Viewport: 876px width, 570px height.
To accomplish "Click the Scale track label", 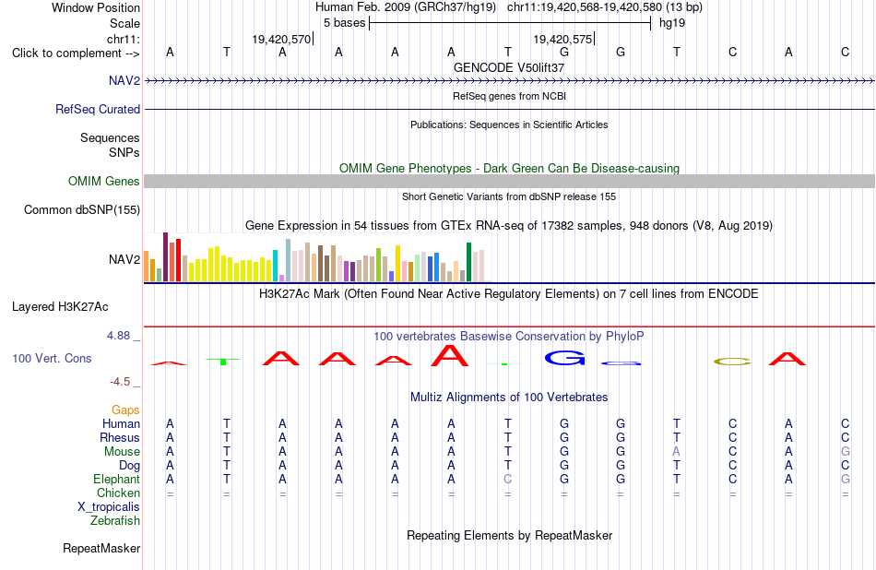I will 124,23.
